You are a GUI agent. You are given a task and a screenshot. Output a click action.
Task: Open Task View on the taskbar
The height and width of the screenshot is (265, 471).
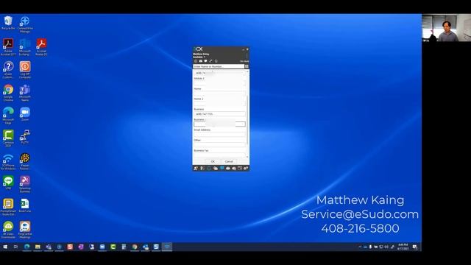tap(15, 247)
